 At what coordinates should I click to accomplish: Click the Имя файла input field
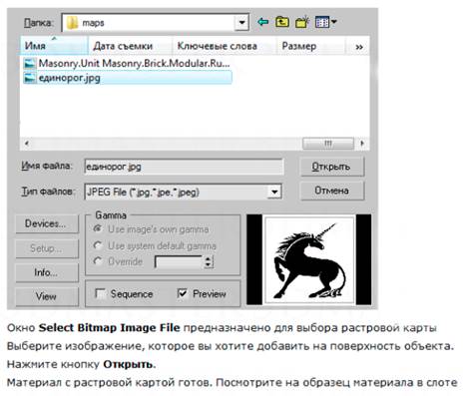(184, 167)
